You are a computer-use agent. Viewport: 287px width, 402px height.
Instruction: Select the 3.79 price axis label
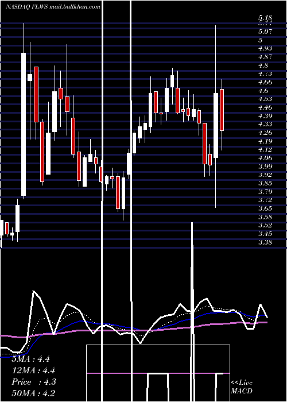(265, 192)
